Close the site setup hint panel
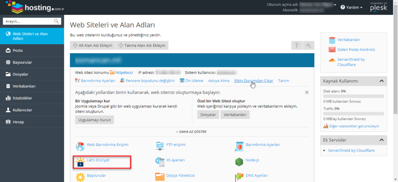The height and width of the screenshot is (182, 398). tap(307, 92)
